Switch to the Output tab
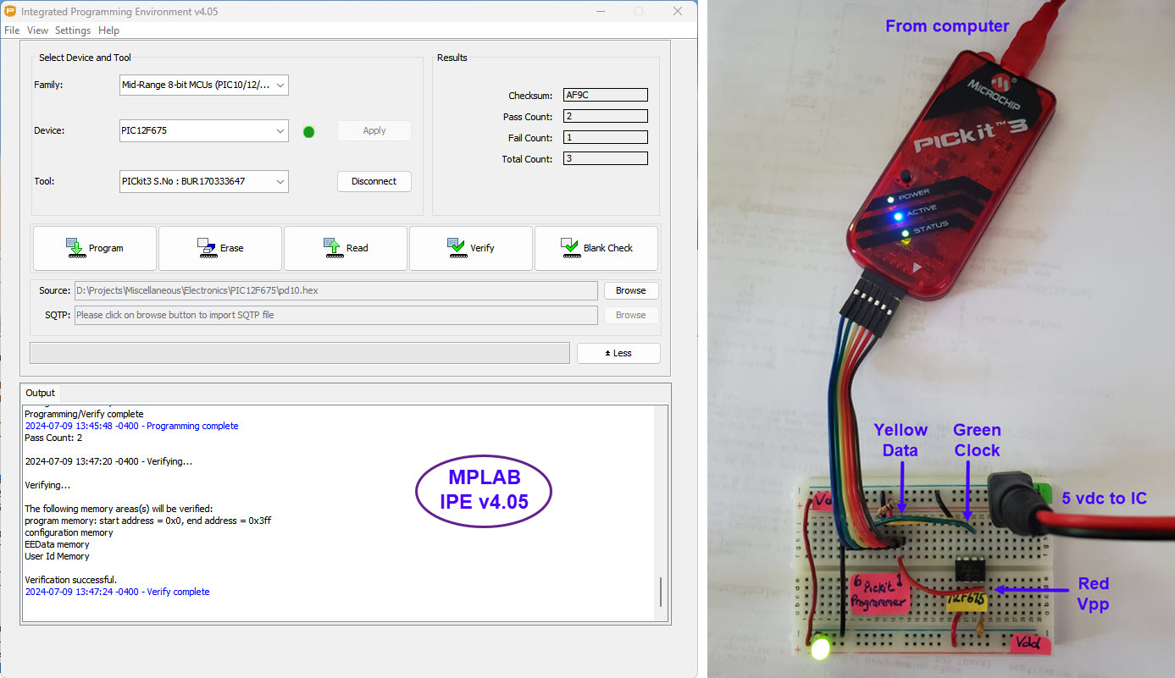 point(39,393)
